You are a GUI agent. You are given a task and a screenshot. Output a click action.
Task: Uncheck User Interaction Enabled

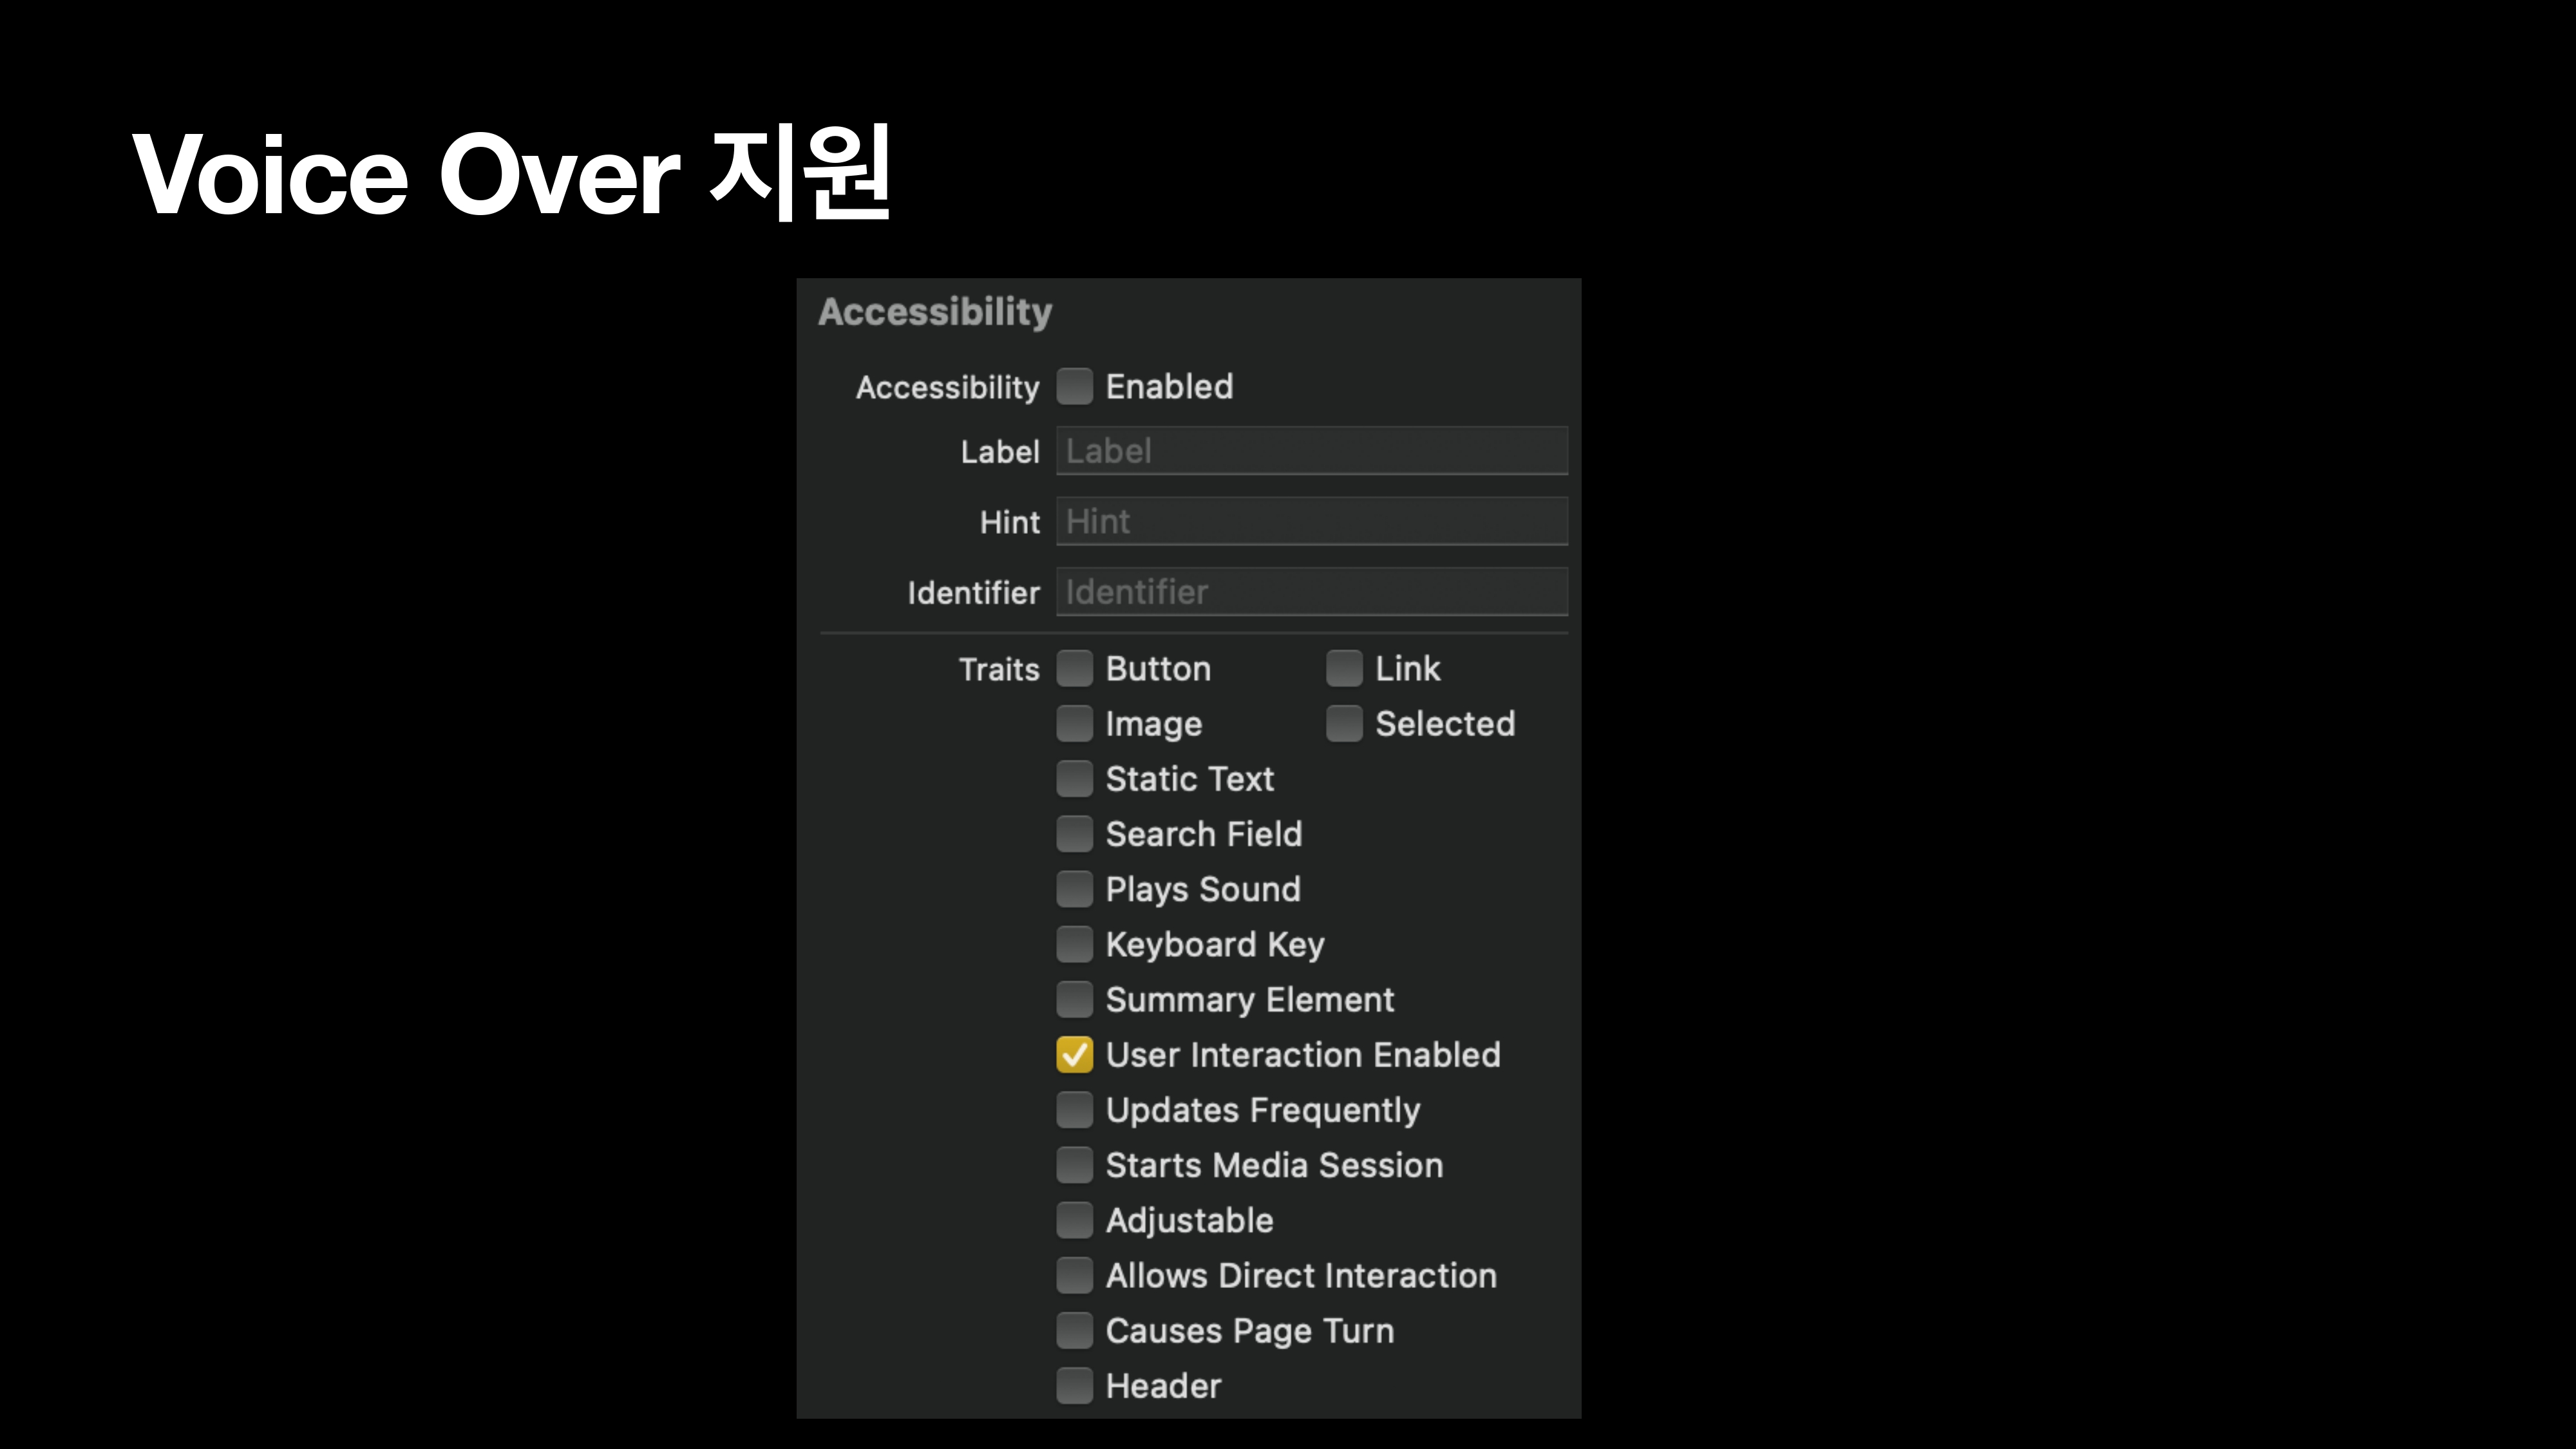pos(1074,1054)
